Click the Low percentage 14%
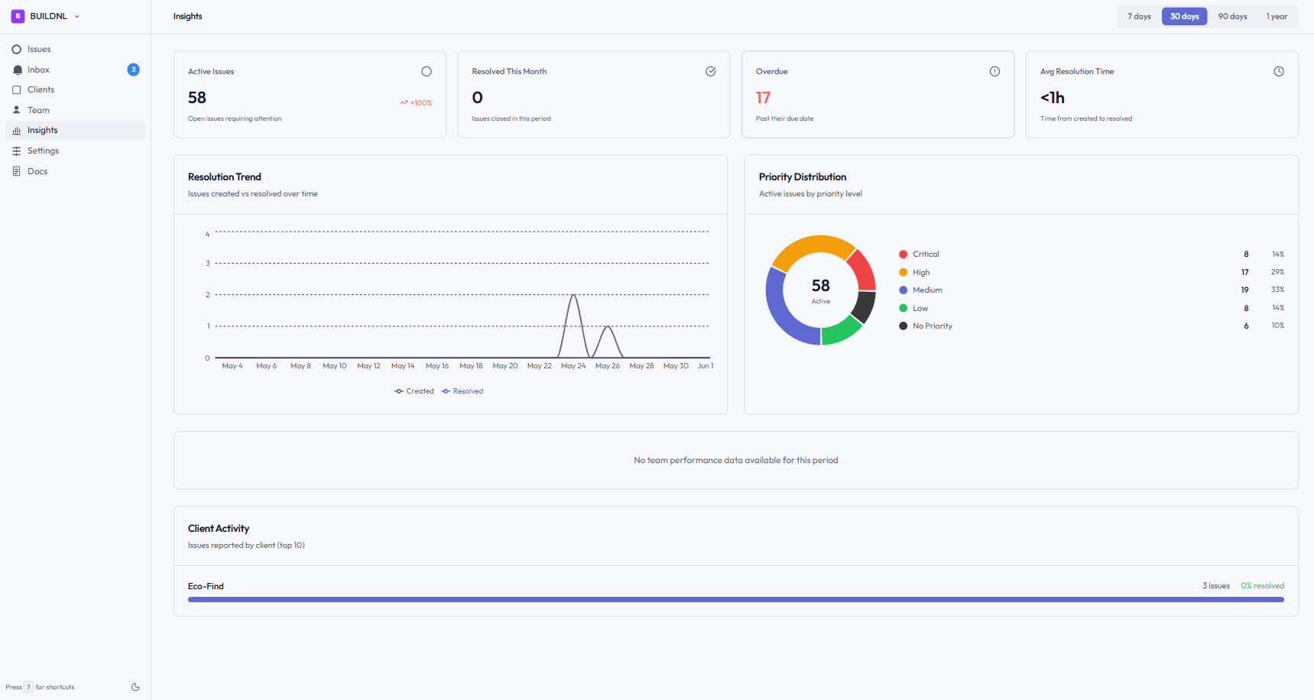Image resolution: width=1314 pixels, height=700 pixels. (x=1278, y=309)
